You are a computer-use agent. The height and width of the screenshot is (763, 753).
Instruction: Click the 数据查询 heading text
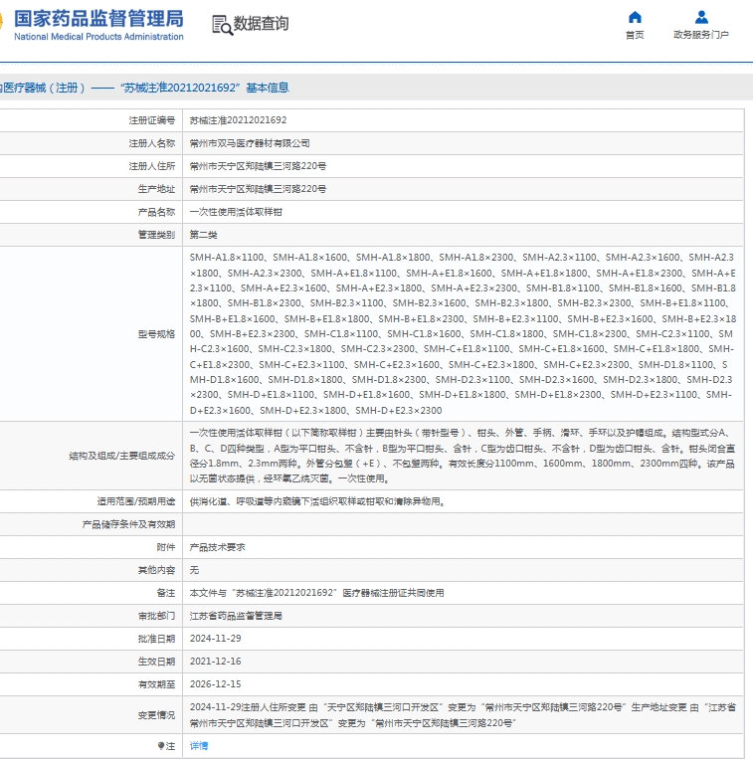[262, 23]
